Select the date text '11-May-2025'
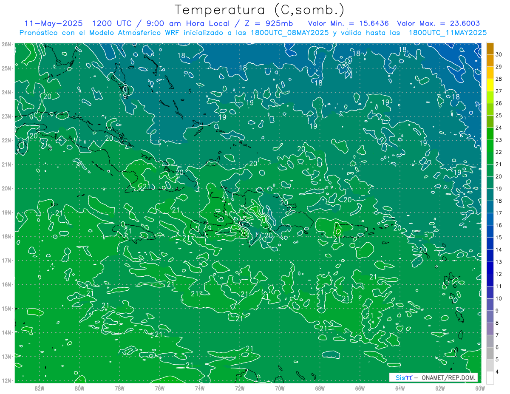The image size is (510, 394). tap(54, 23)
